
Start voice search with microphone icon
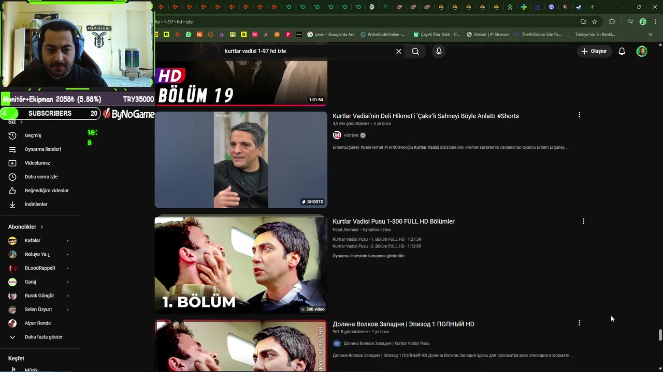click(439, 51)
